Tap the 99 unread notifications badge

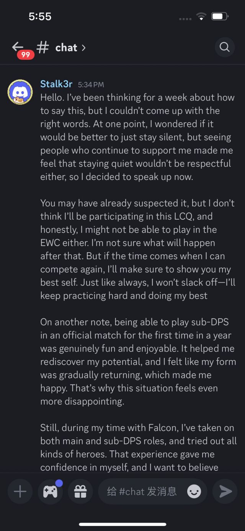tap(26, 55)
